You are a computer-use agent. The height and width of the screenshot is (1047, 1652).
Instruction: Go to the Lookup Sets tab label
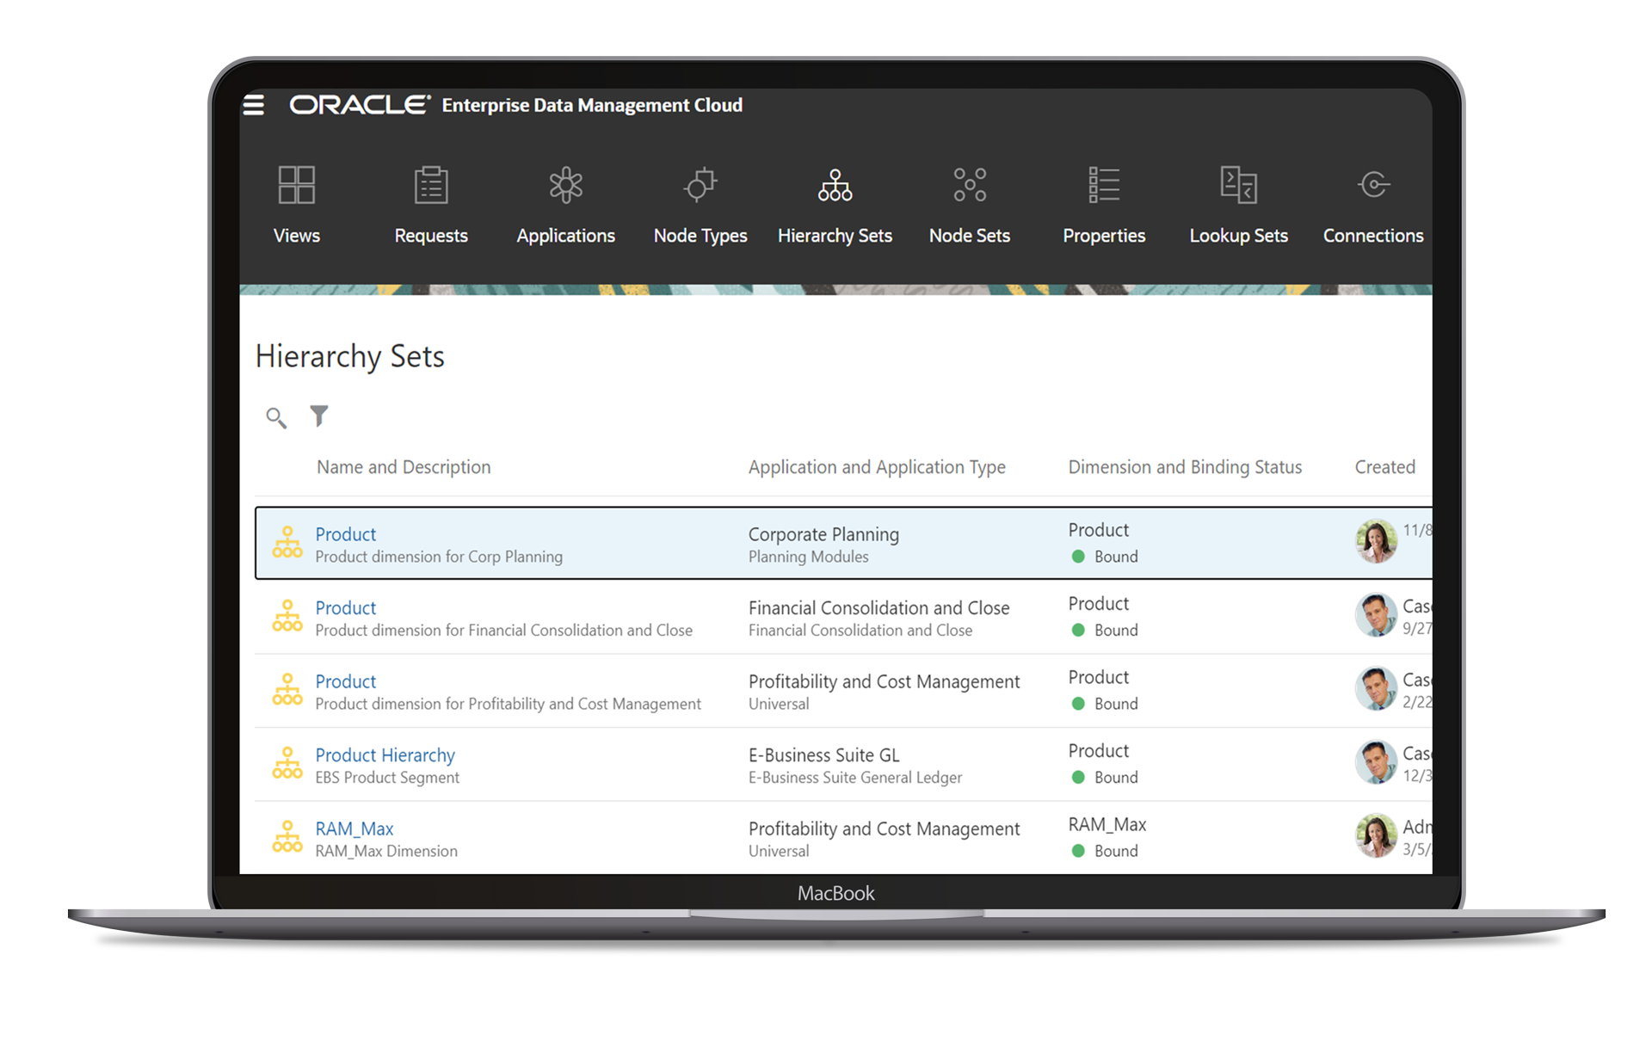(x=1239, y=236)
